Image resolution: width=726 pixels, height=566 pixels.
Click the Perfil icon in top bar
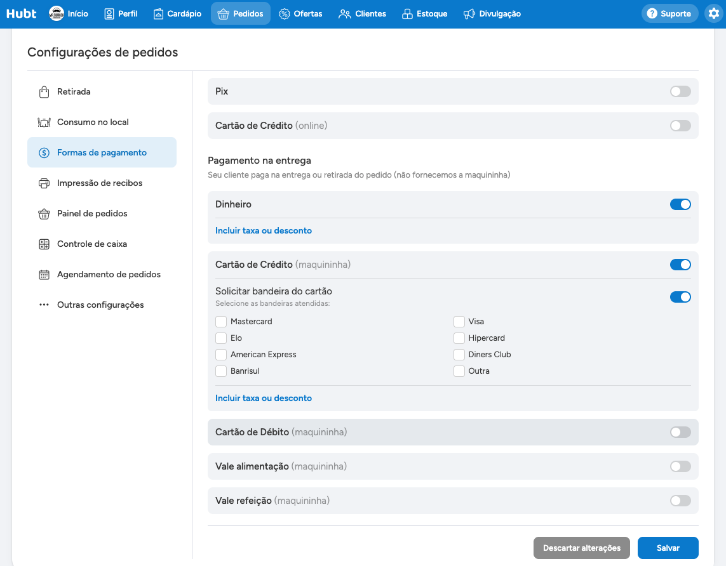click(x=109, y=14)
